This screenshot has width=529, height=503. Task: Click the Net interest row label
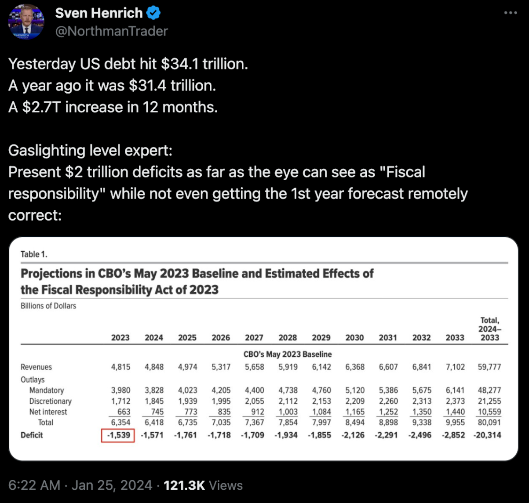(48, 412)
